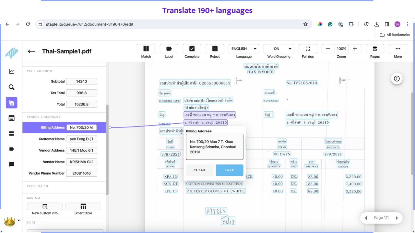
Task: Click the Reject icon
Action: coord(215,49)
